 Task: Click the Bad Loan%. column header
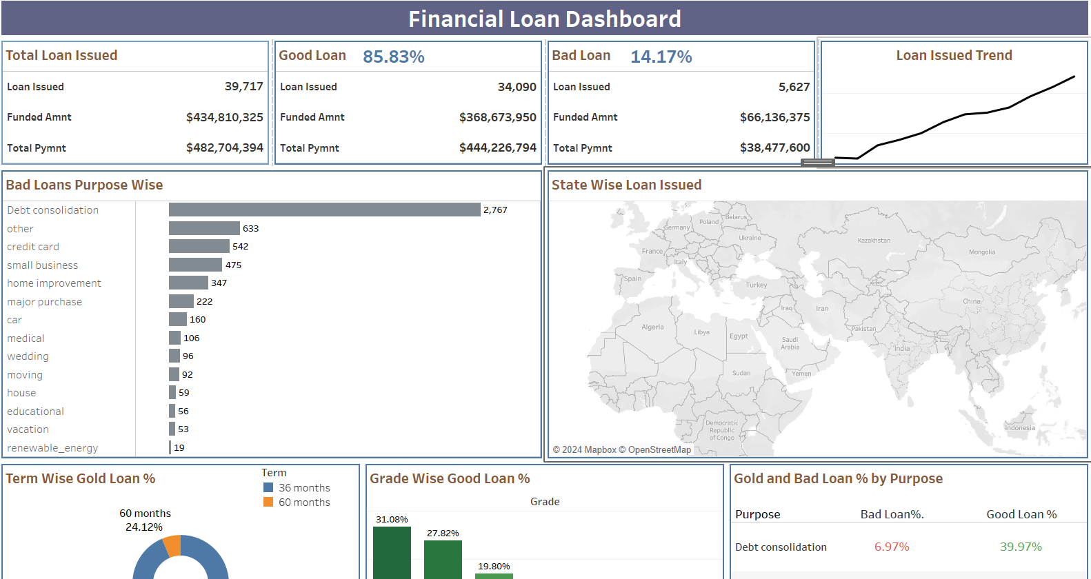(892, 514)
